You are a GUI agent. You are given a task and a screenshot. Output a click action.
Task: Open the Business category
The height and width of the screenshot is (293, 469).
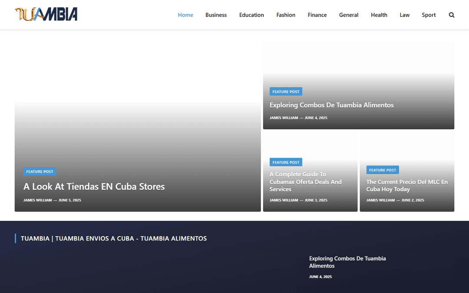tap(216, 15)
